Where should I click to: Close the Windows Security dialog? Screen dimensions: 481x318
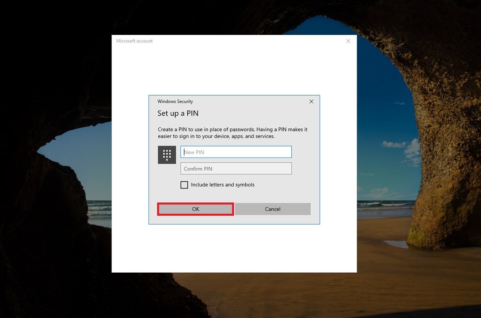[x=311, y=101]
